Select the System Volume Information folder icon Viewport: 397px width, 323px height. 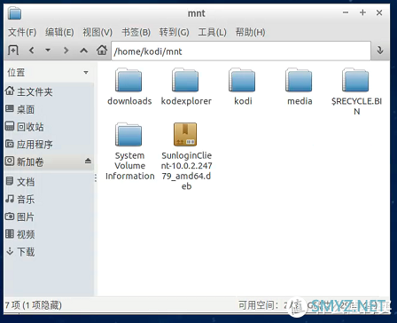point(128,135)
